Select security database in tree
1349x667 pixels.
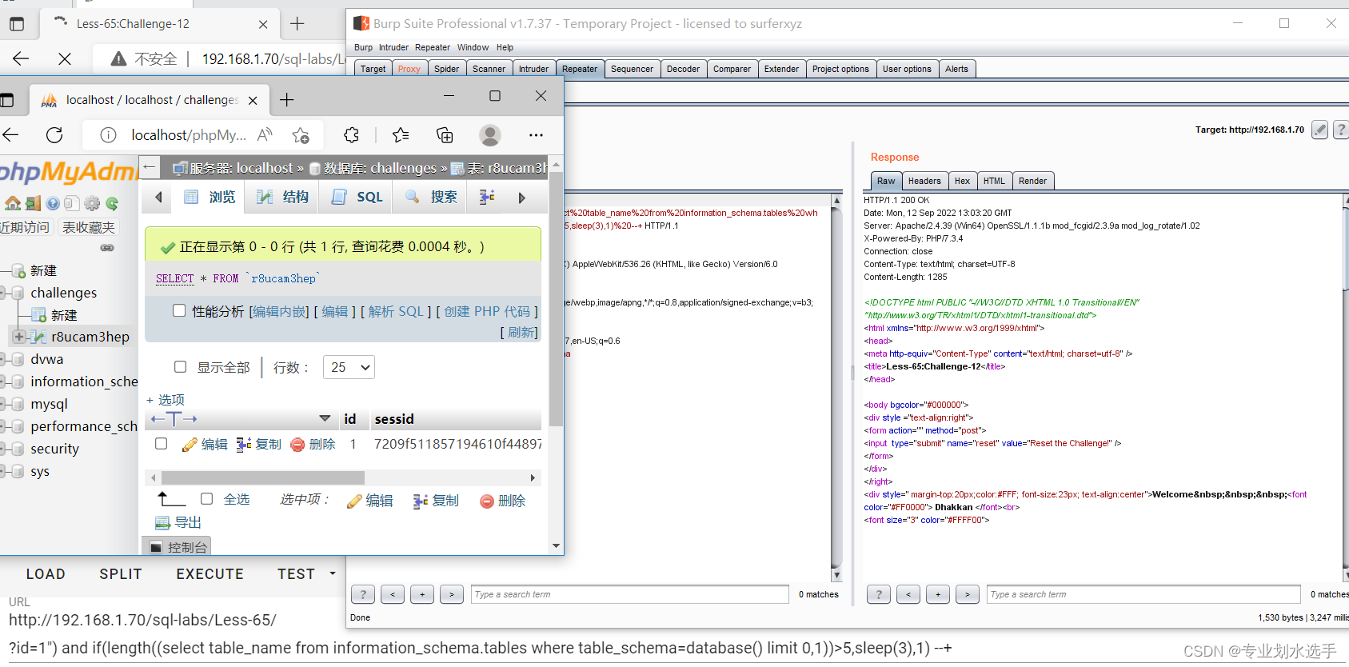pos(54,449)
